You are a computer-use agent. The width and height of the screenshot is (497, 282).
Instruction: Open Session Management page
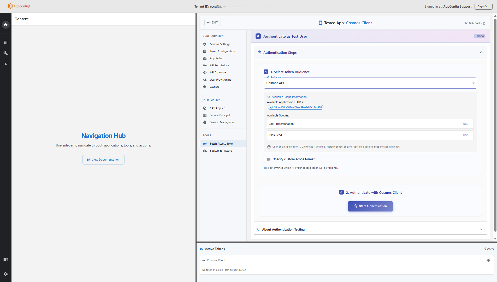[223, 122]
